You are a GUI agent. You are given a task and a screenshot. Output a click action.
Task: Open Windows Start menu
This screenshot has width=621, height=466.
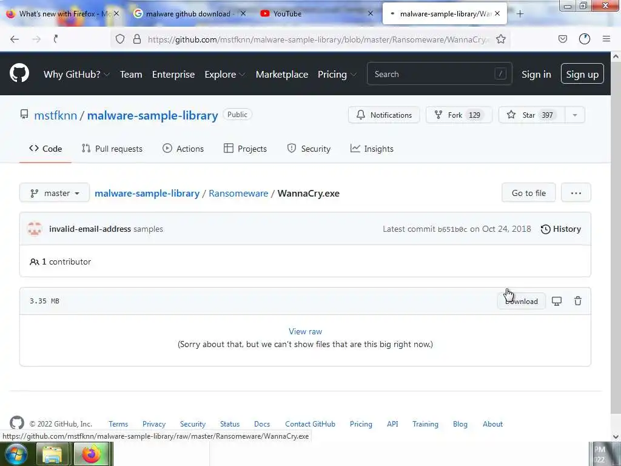[16, 454]
